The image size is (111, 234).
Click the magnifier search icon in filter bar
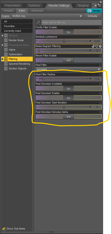(x=38, y=23)
